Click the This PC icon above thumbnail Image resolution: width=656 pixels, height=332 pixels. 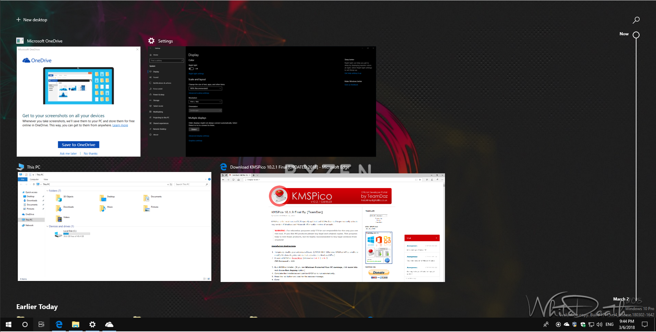(x=20, y=167)
